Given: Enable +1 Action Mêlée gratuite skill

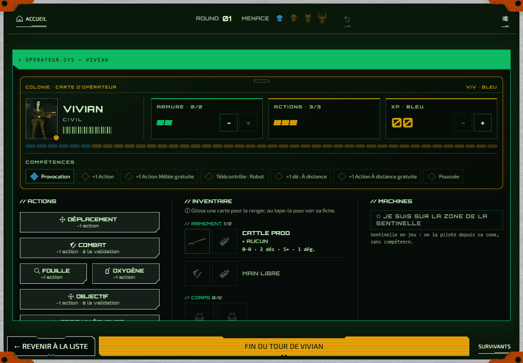Looking at the screenshot, I should tap(160, 177).
